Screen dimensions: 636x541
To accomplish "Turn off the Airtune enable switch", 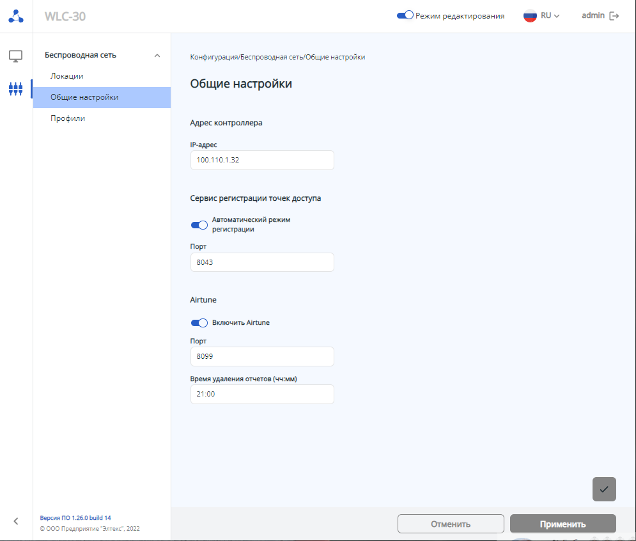I will click(x=199, y=323).
